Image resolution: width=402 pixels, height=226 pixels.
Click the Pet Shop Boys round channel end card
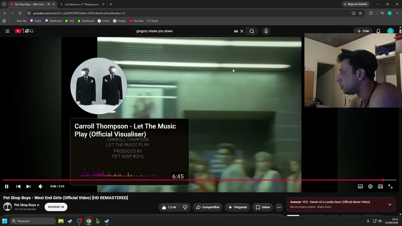pos(99,86)
